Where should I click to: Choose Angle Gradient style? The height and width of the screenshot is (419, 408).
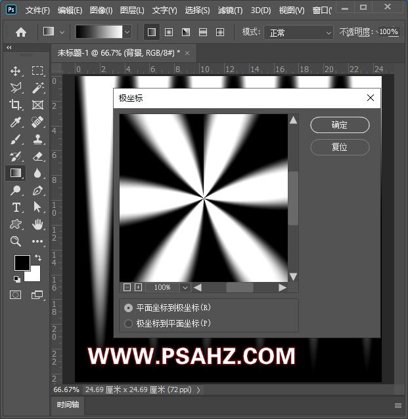(x=186, y=32)
